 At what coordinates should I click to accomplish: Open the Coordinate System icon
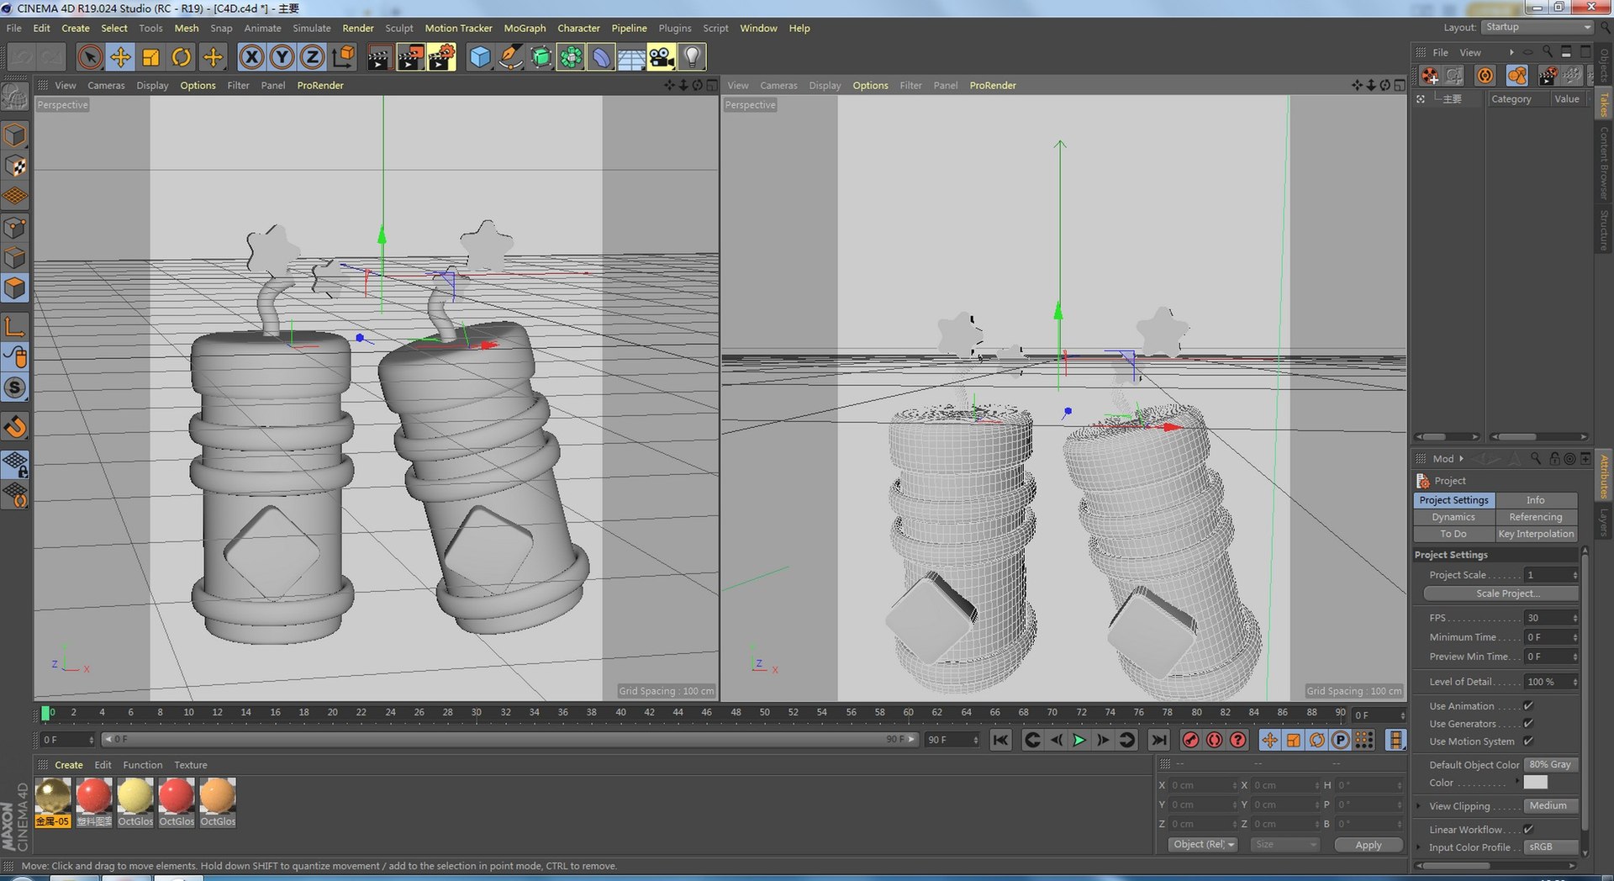click(343, 57)
